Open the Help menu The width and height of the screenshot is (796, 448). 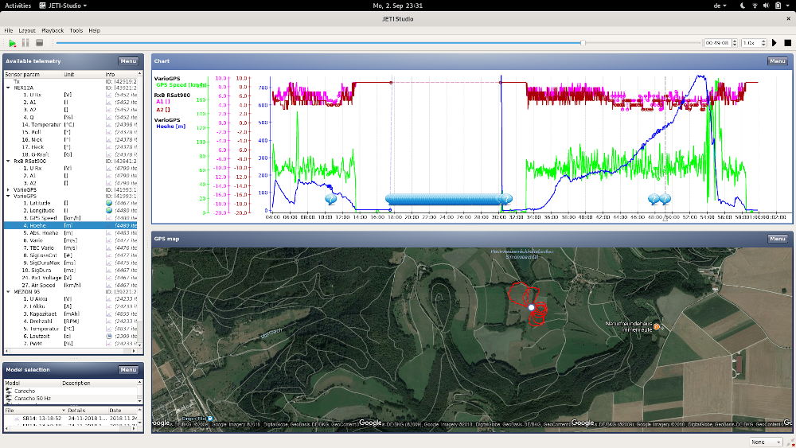click(95, 30)
